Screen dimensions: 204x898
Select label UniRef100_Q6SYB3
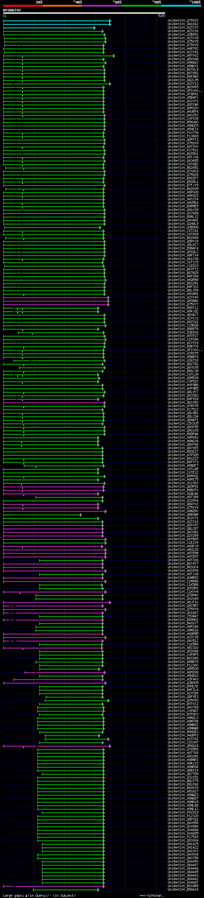(x=183, y=403)
